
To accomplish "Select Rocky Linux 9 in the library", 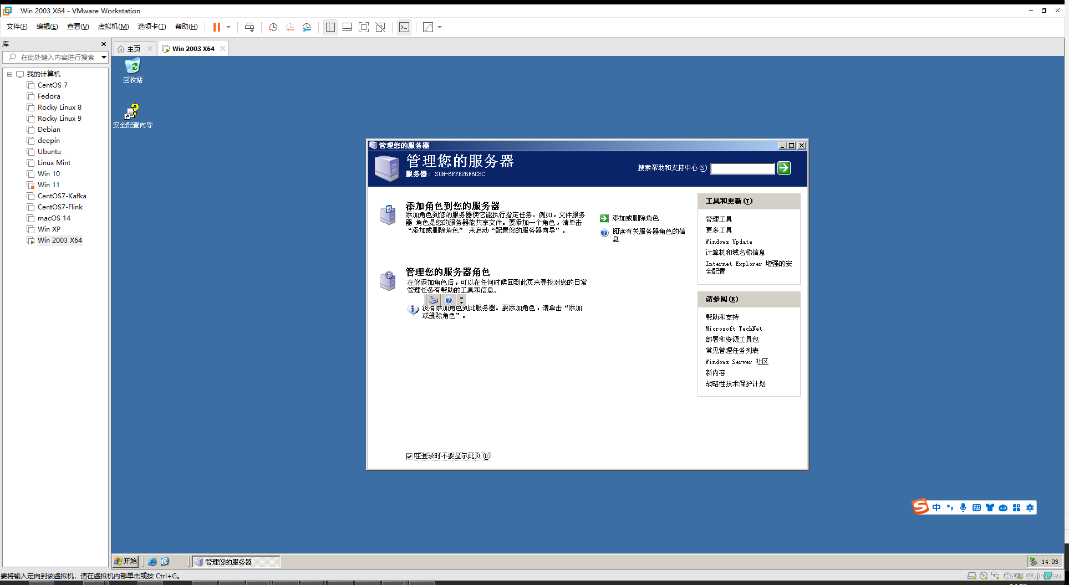I will click(x=59, y=118).
